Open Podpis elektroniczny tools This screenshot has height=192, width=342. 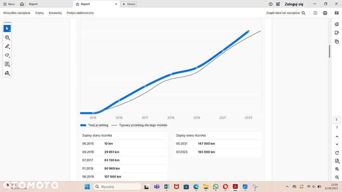pyautogui.click(x=80, y=13)
